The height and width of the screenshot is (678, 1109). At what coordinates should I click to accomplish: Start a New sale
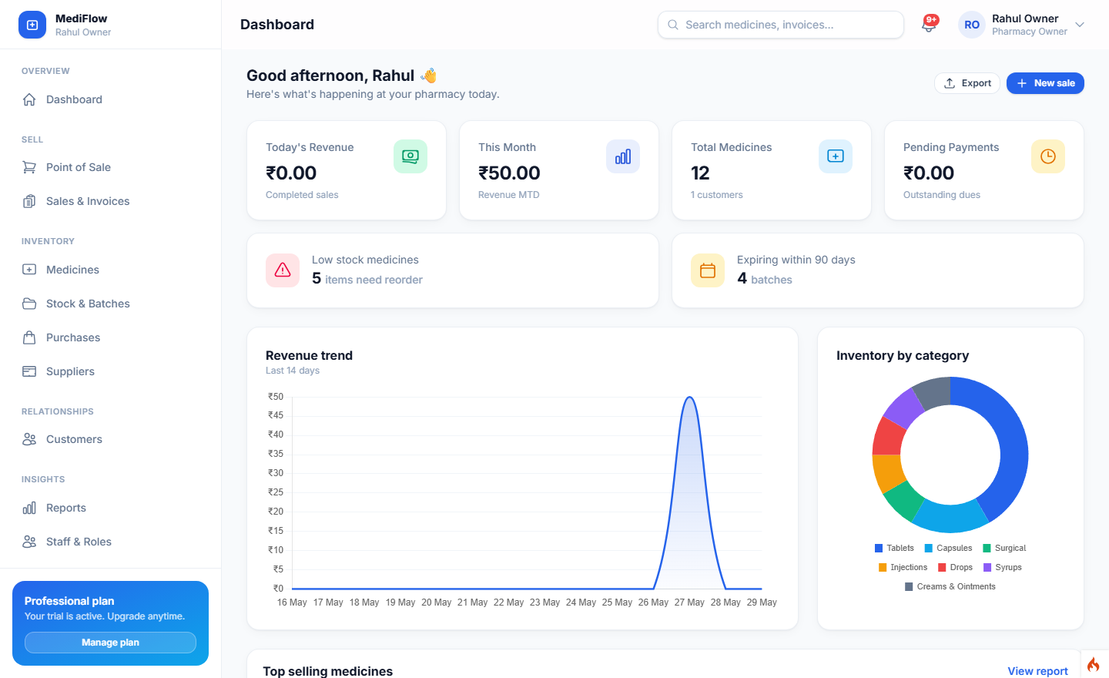[1045, 83]
